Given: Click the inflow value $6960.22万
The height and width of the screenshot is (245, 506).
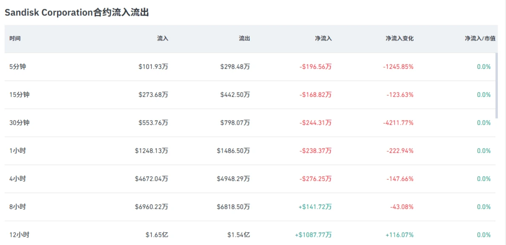Looking at the screenshot, I should (x=152, y=207).
